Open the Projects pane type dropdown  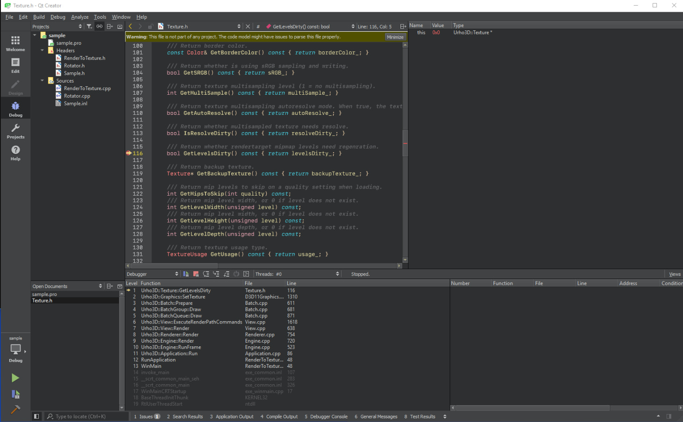pyautogui.click(x=57, y=27)
